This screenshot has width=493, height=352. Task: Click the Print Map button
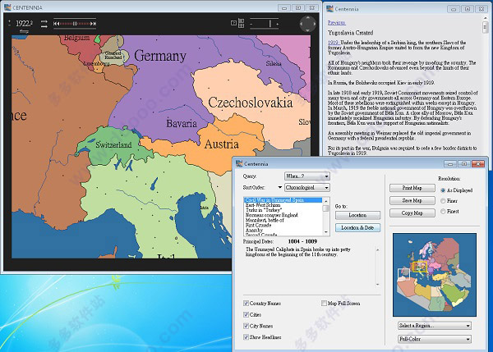[412, 188]
